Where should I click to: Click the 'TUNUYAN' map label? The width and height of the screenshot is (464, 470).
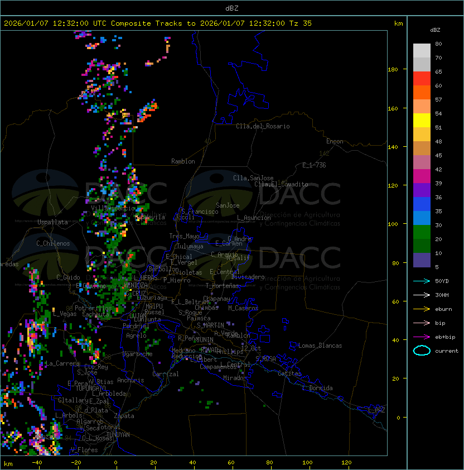pyautogui.click(x=118, y=435)
